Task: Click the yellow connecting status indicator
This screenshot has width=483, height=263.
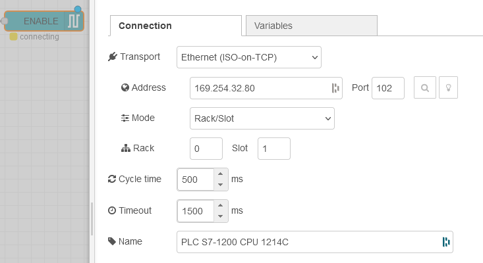Action: coord(13,37)
